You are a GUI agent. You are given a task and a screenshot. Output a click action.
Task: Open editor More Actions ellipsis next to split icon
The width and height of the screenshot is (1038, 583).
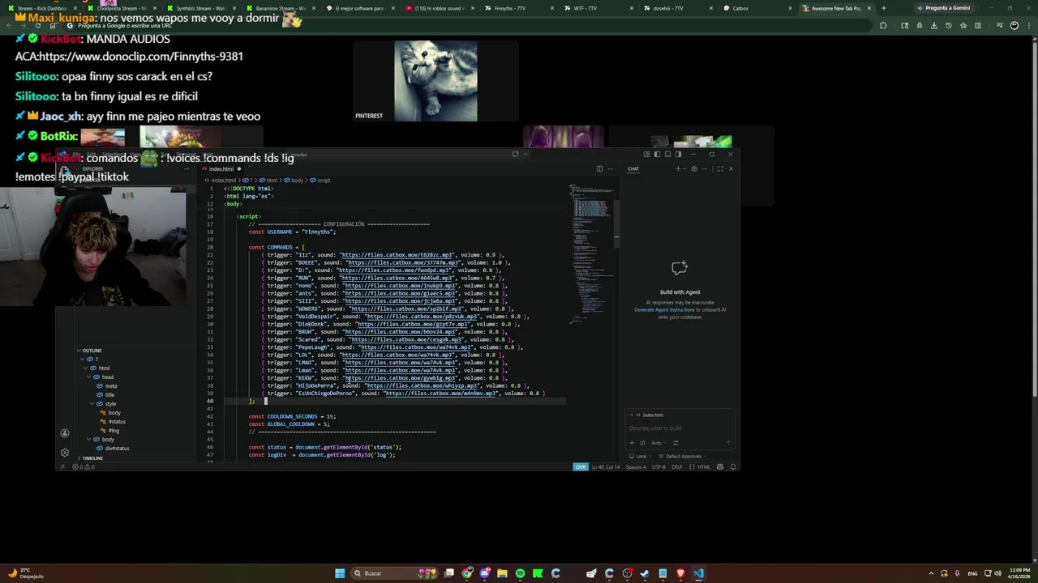tap(609, 168)
